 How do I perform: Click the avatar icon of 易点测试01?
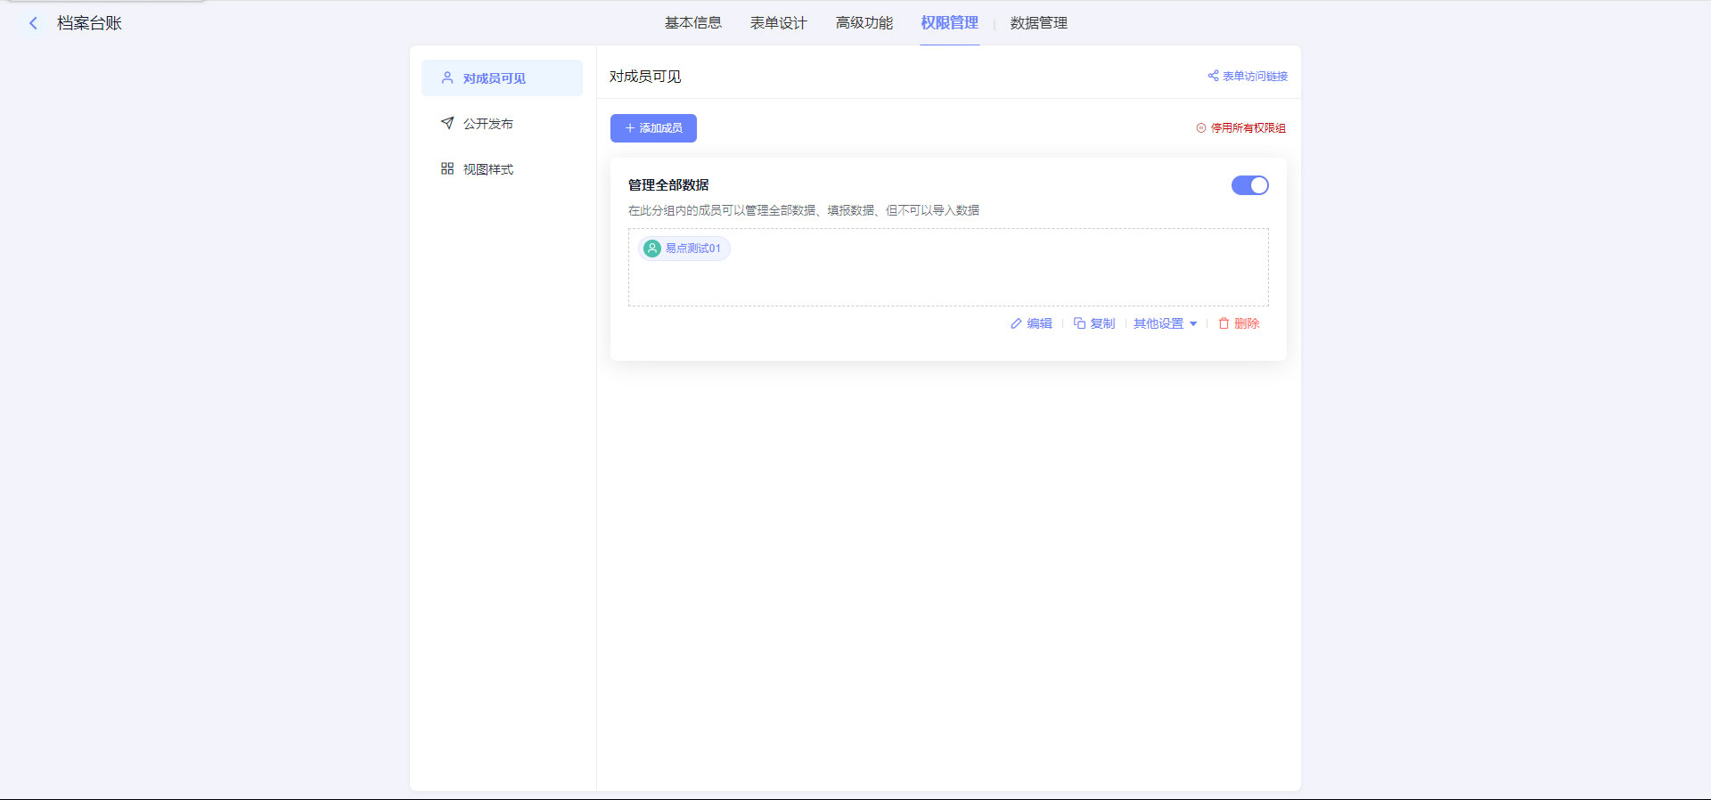652,249
